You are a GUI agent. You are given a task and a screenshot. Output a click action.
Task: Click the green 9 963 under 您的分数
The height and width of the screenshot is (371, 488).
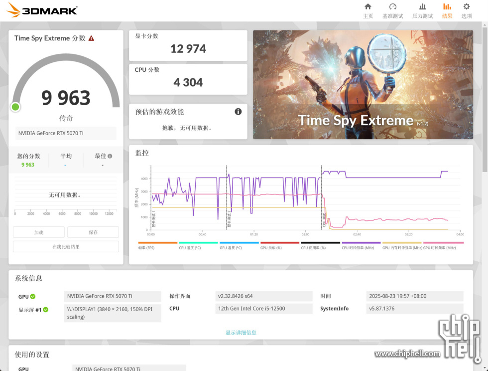(28, 165)
